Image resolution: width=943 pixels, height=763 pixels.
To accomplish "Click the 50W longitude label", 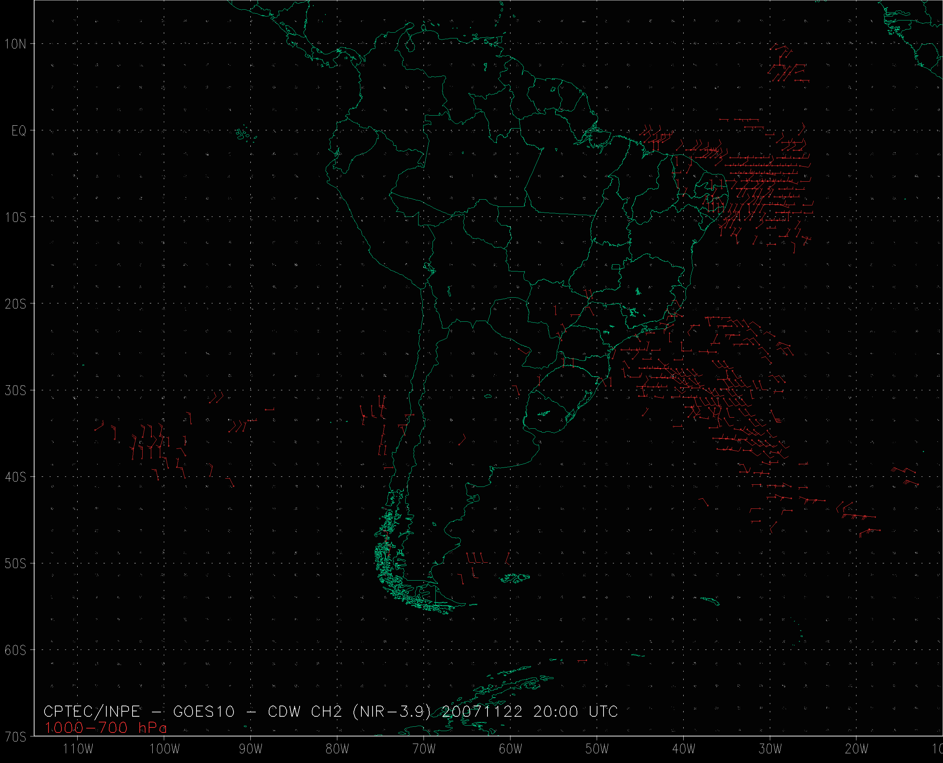I will (597, 749).
